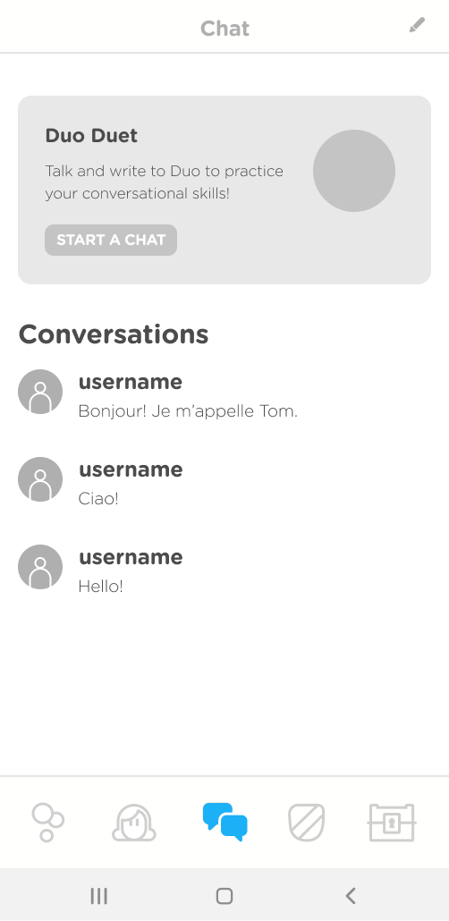The width and height of the screenshot is (449, 921).
Task: Open the treasure chest shop tab
Action: pos(392,823)
